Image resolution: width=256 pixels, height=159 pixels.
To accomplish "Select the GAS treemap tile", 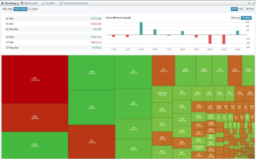I will pyautogui.click(x=235, y=70).
